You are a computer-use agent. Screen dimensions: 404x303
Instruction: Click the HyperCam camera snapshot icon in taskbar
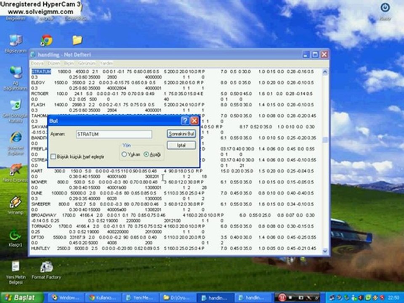coord(300,298)
